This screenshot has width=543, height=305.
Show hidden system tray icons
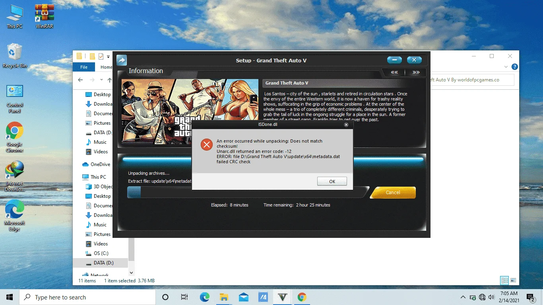point(463,297)
